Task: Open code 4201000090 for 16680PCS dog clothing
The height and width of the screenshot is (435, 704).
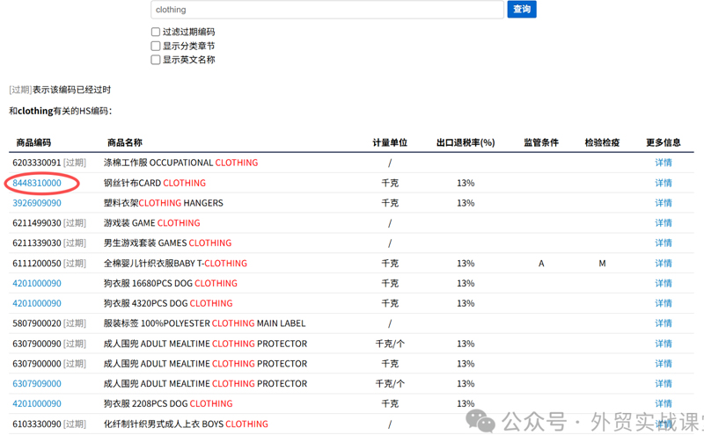Action: 37,283
